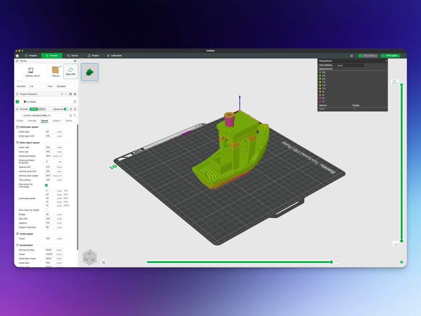Open the PLA Basic filament dropdown

(x=45, y=102)
